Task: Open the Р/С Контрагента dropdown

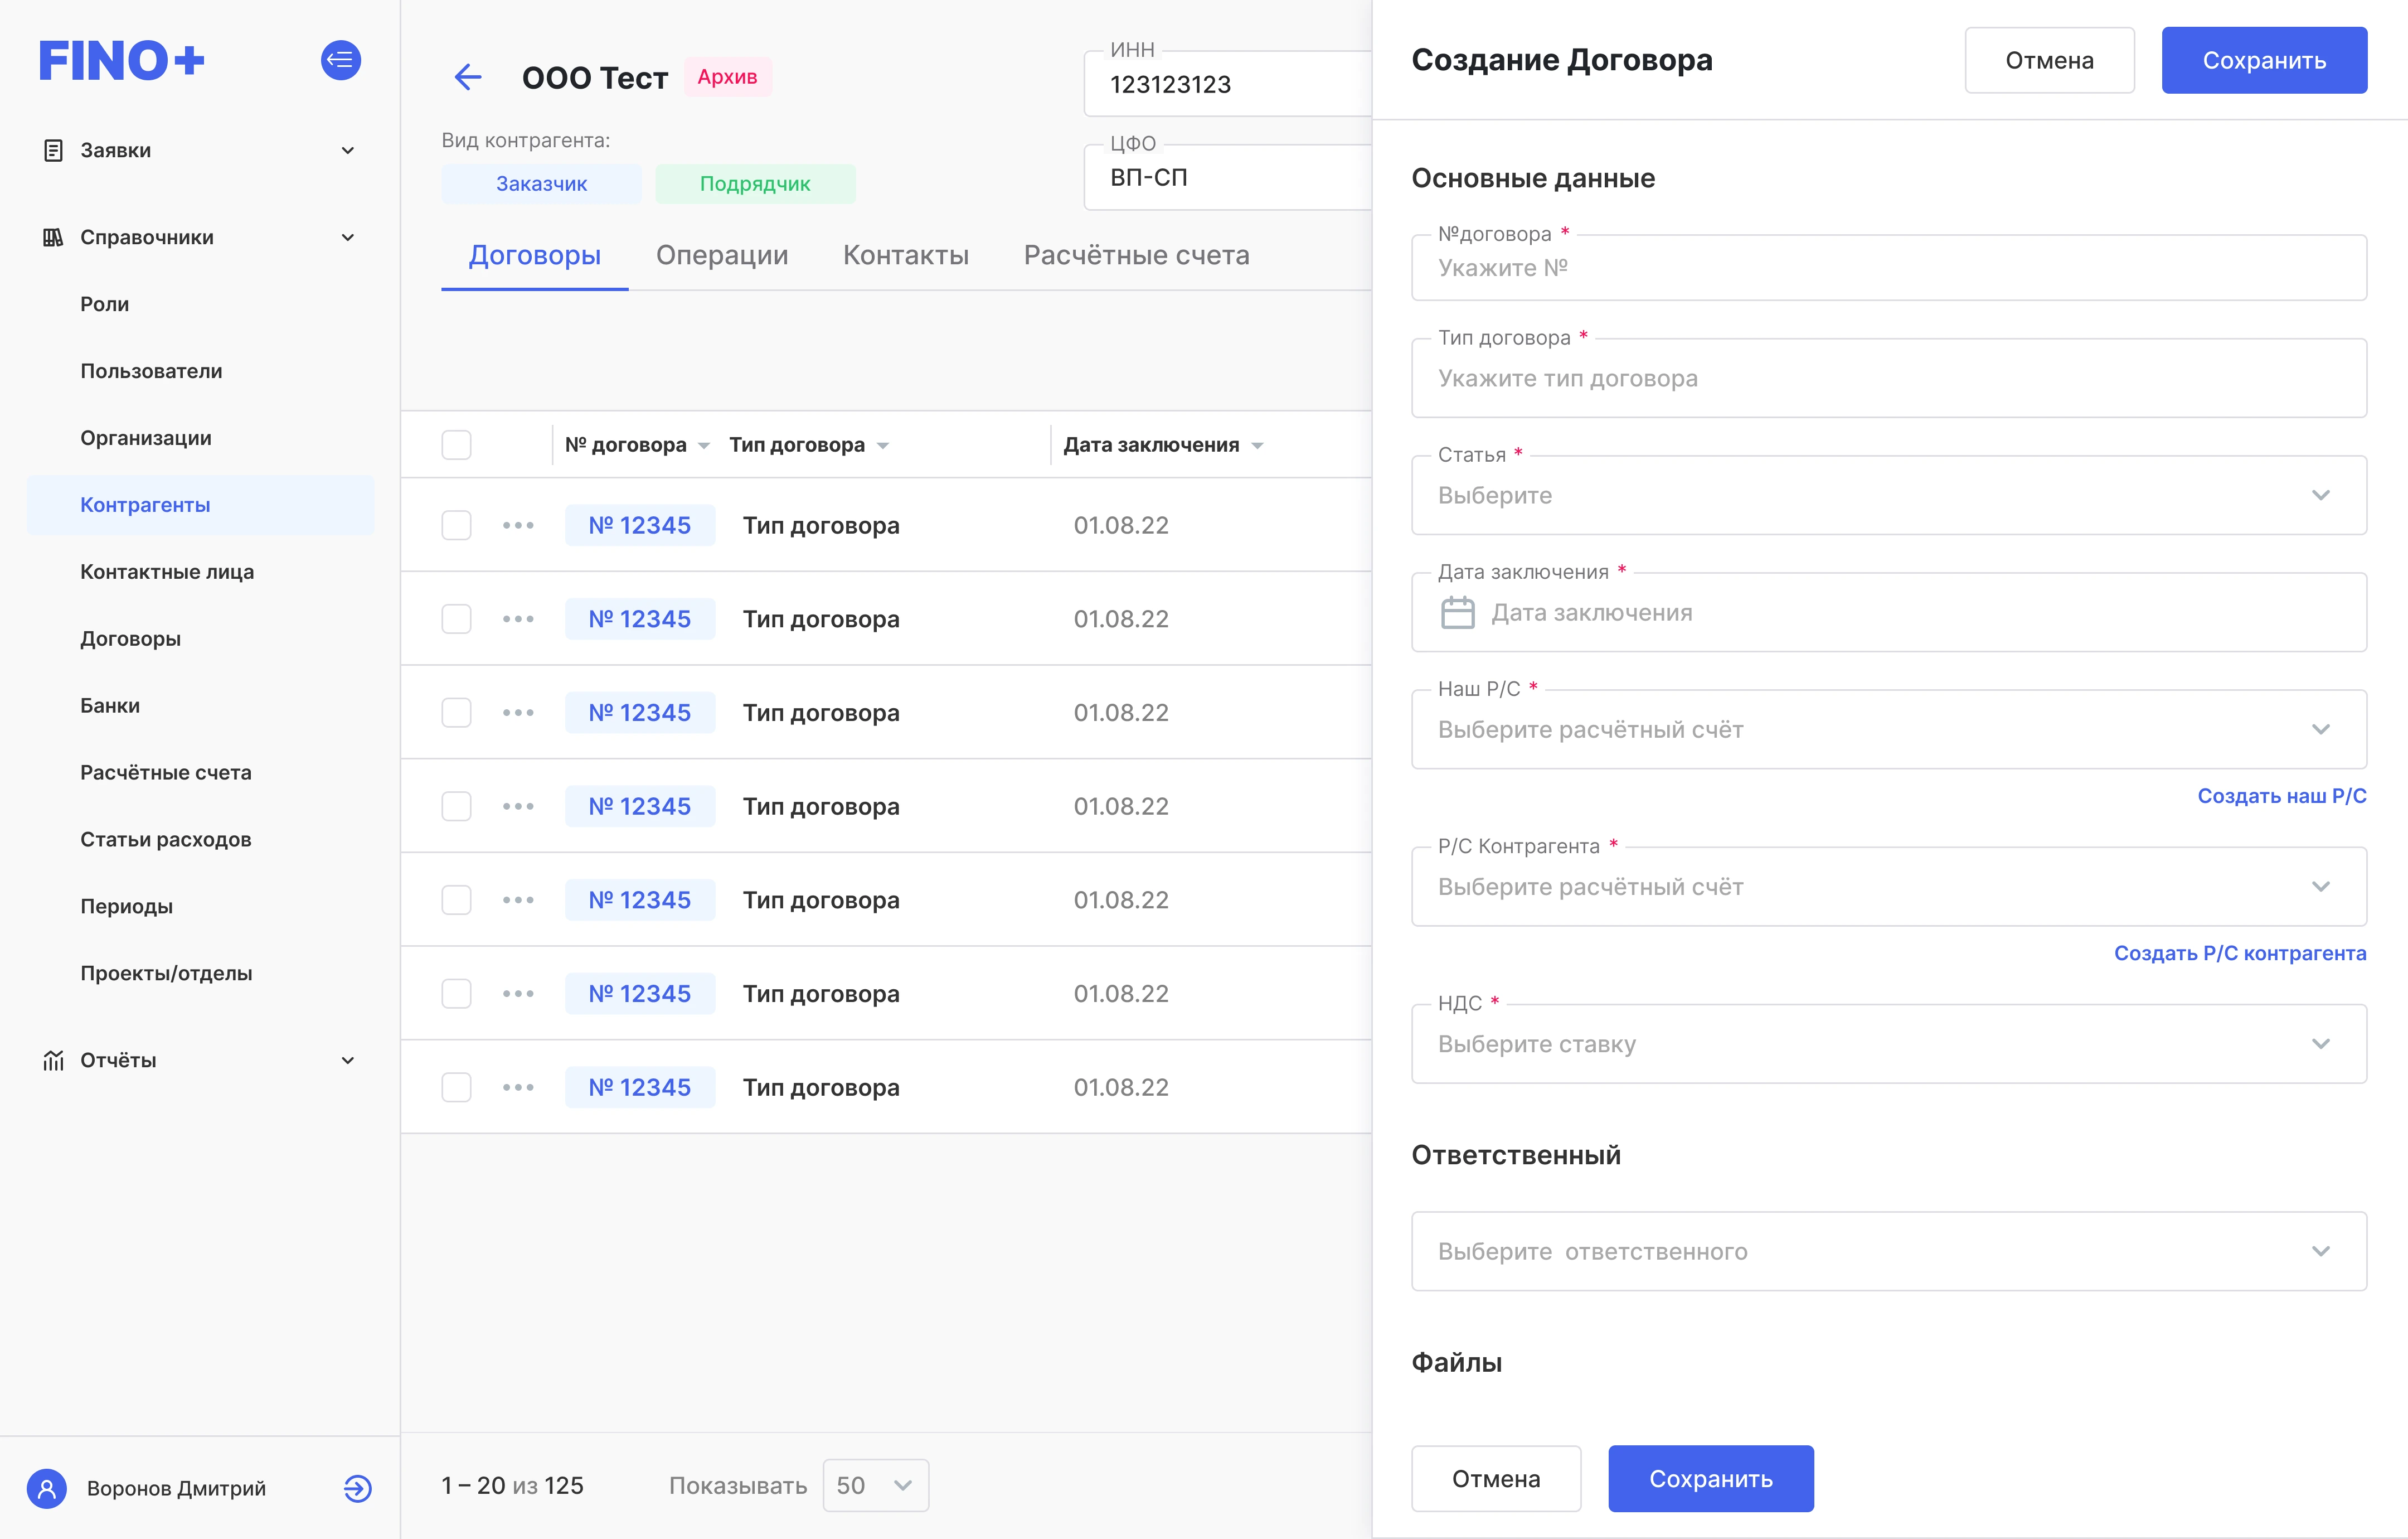Action: [1888, 887]
